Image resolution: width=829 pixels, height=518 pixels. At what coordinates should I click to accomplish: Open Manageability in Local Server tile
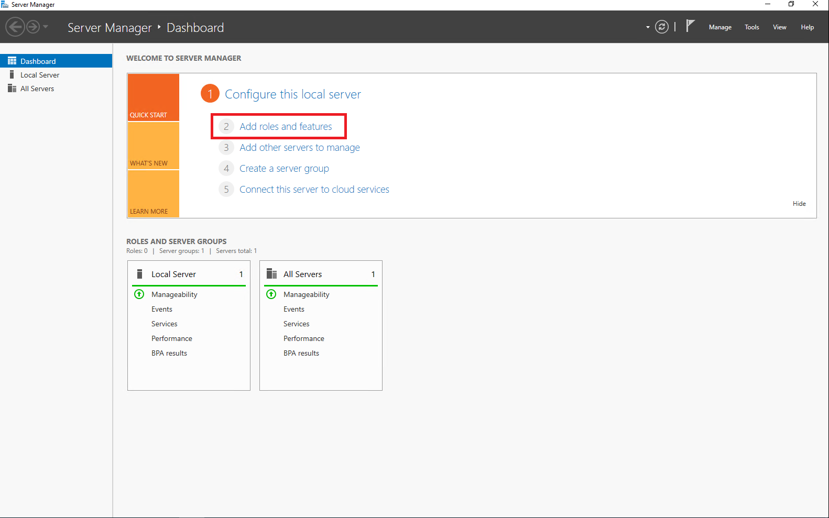click(x=174, y=294)
